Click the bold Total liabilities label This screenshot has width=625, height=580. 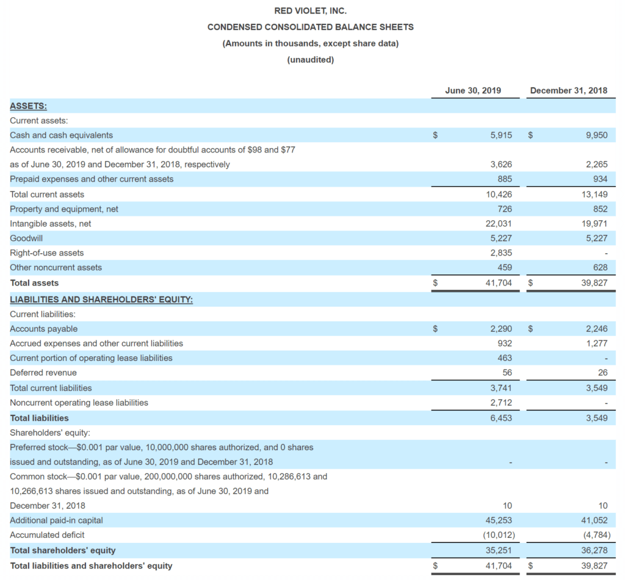[x=40, y=418]
